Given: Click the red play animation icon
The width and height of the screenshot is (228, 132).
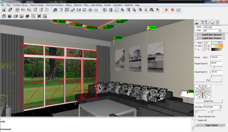Looking at the screenshot, I should [x=166, y=10].
